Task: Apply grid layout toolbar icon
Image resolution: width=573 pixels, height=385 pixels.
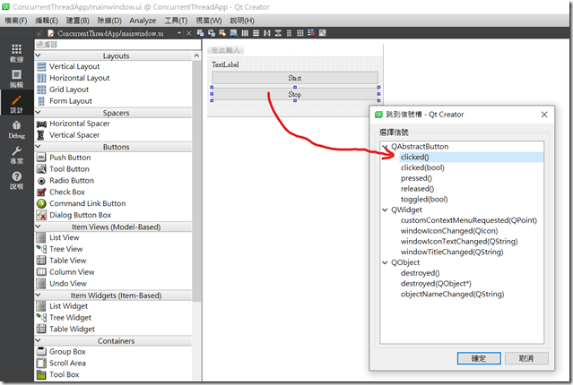Action: point(300,33)
